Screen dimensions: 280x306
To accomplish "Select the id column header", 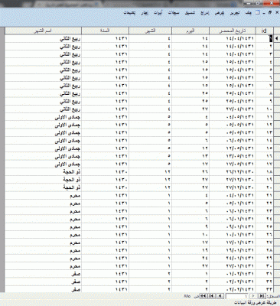I will (x=265, y=31).
